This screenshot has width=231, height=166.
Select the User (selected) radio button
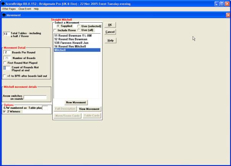79,26
